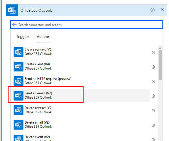The height and width of the screenshot is (141, 169).
Task: Choose the Delete event (V2) action text
Action: point(37,137)
